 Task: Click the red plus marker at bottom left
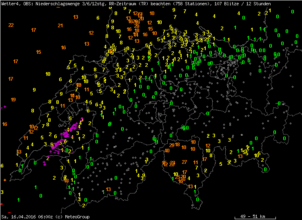2,204
